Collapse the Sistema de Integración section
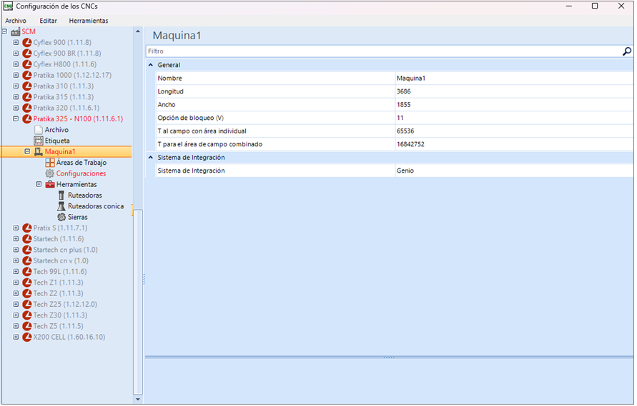 click(151, 158)
